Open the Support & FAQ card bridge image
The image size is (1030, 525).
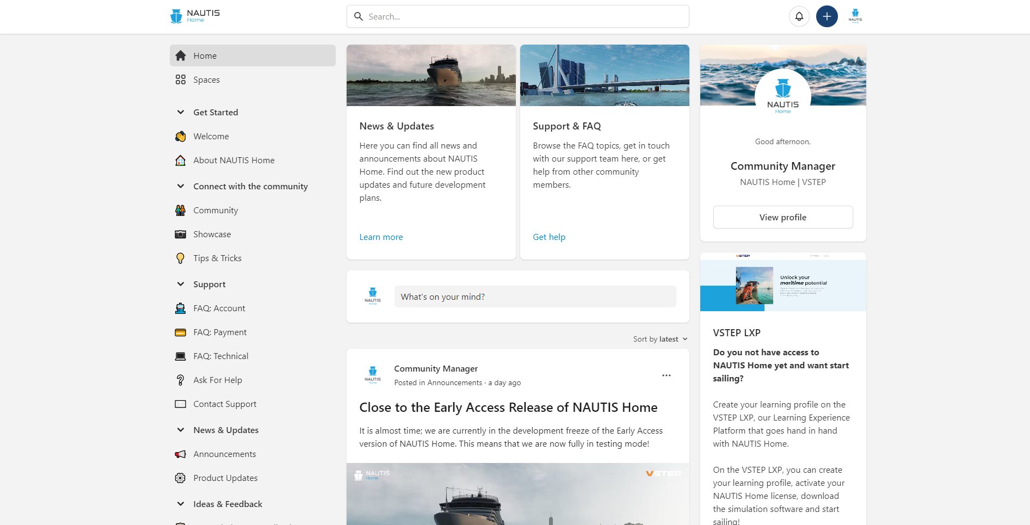point(605,75)
